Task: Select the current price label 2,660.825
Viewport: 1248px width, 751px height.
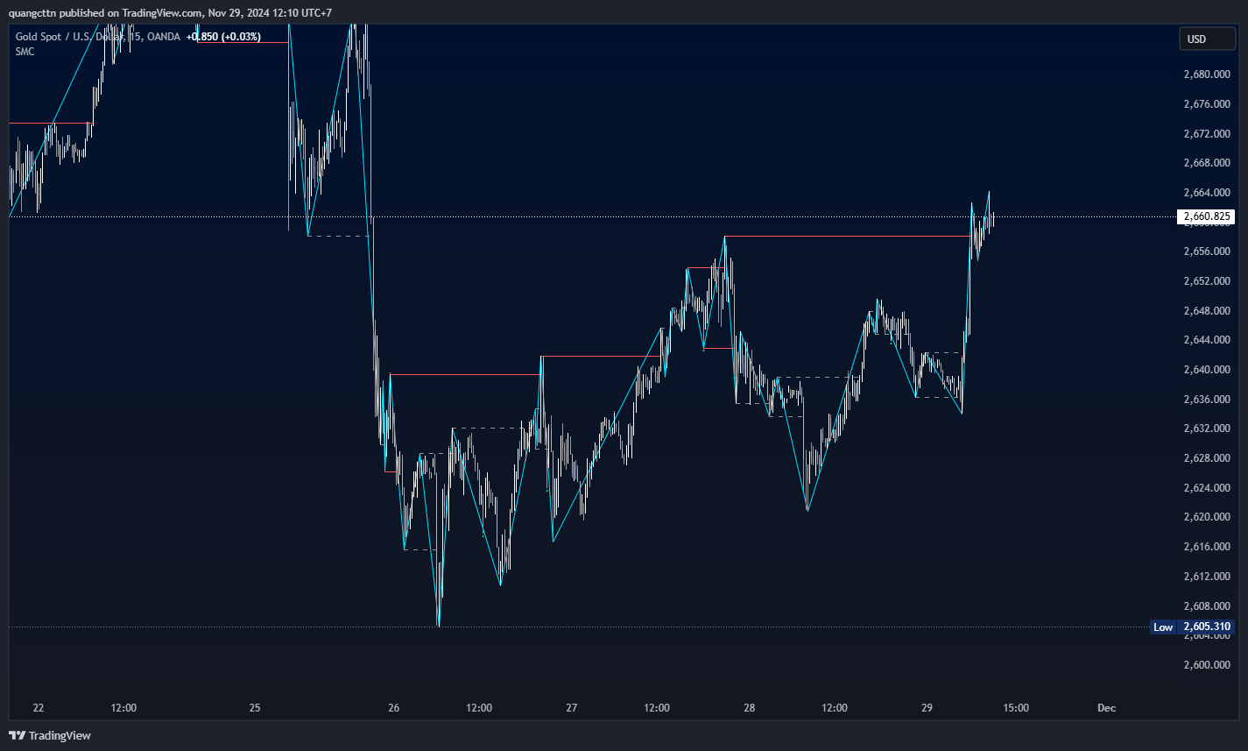Action: (x=1207, y=216)
